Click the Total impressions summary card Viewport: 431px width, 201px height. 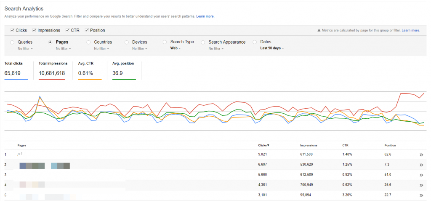[53, 70]
